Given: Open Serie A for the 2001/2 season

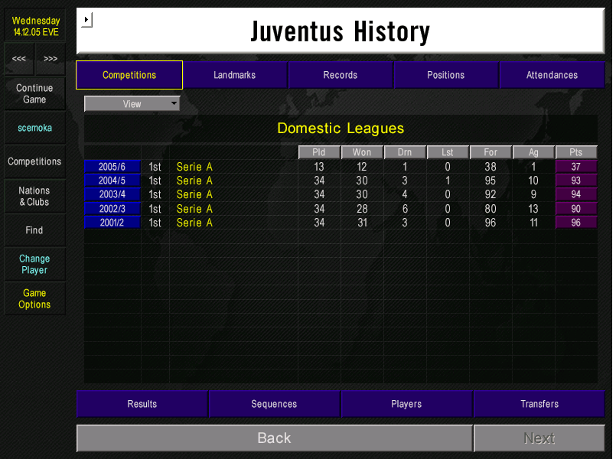Looking at the screenshot, I should pos(194,223).
